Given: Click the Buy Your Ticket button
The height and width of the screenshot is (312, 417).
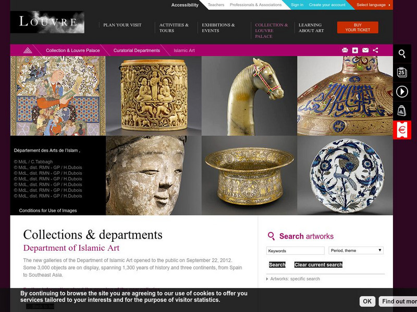Looking at the screenshot, I should click(x=358, y=28).
